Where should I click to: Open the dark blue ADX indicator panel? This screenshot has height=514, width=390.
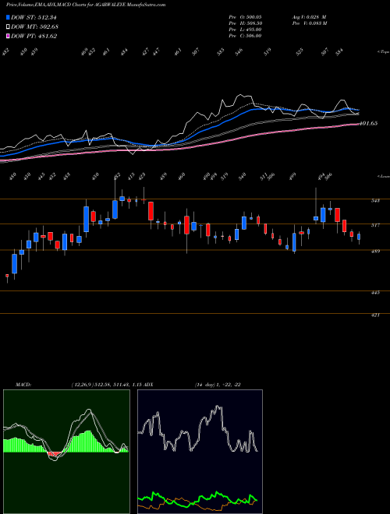(200, 452)
